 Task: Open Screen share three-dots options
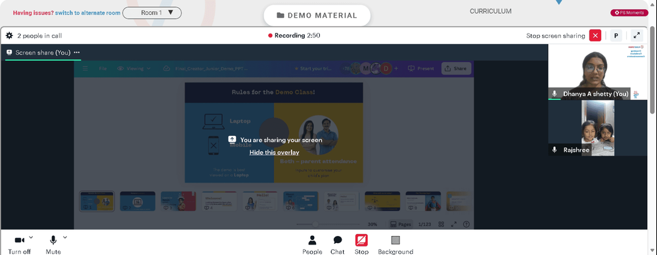tap(77, 53)
